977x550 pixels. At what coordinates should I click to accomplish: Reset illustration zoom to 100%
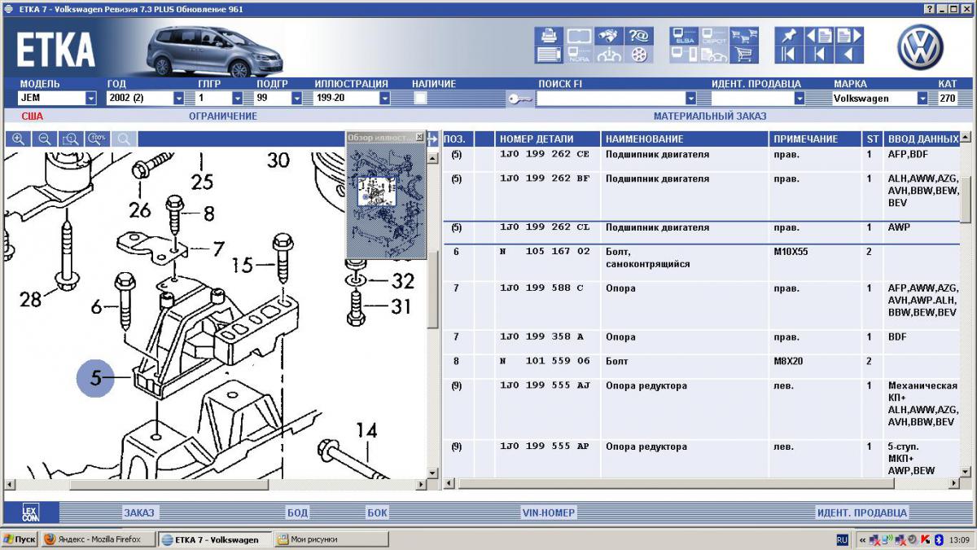98,139
